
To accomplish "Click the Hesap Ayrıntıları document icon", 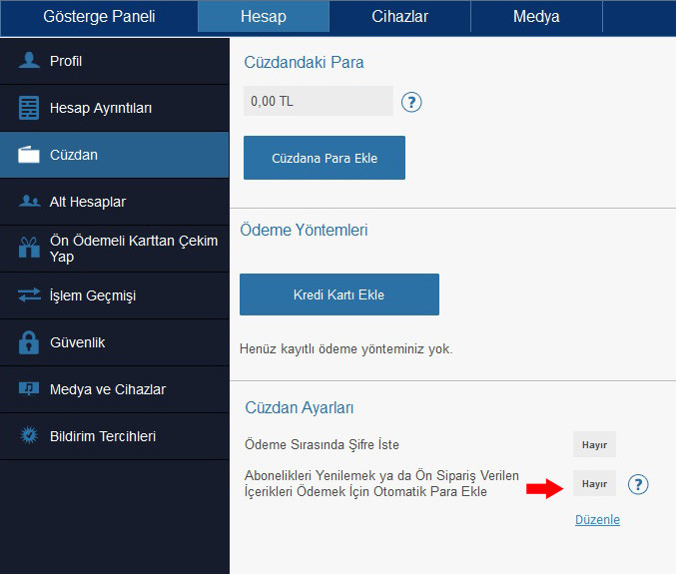I will pyautogui.click(x=29, y=107).
